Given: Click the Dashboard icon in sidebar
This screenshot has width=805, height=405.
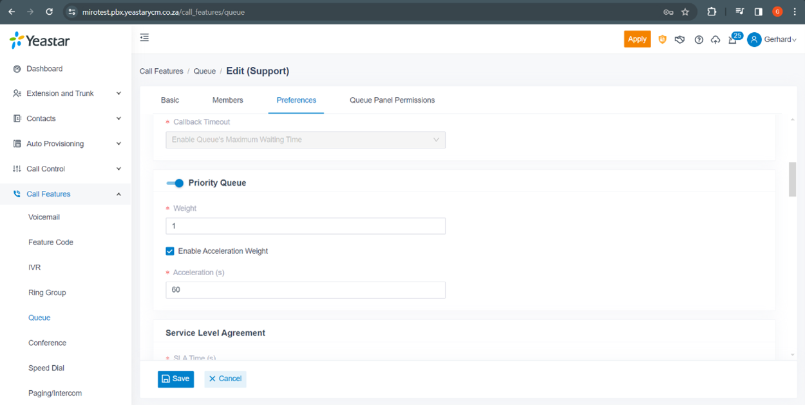Looking at the screenshot, I should (17, 69).
